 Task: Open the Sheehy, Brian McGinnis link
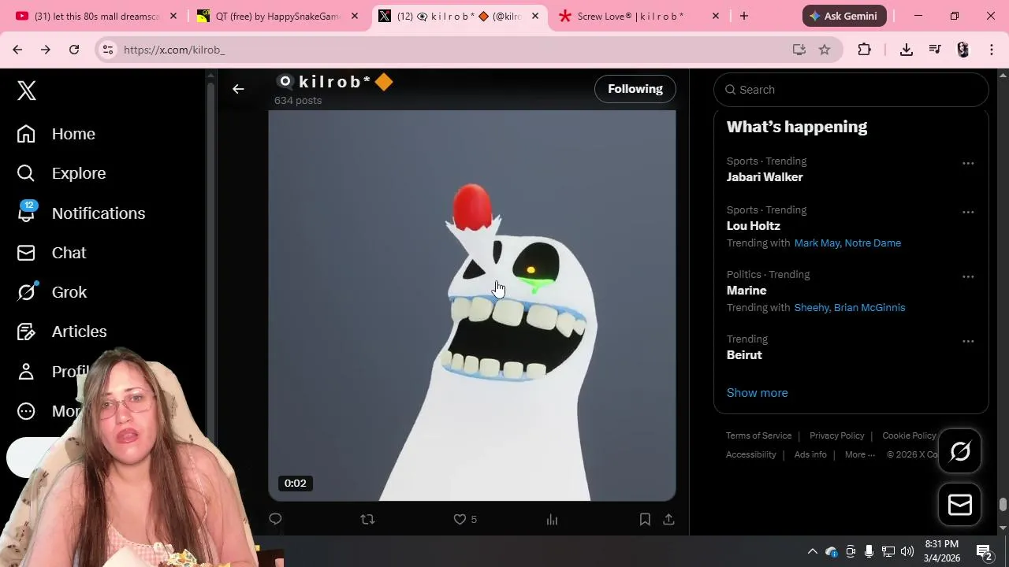coord(850,308)
